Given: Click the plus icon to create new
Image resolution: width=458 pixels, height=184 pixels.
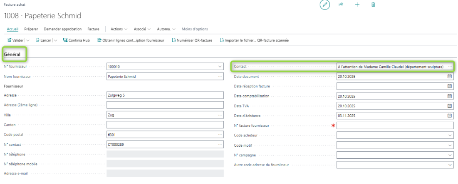Looking at the screenshot, I should coord(357,5).
